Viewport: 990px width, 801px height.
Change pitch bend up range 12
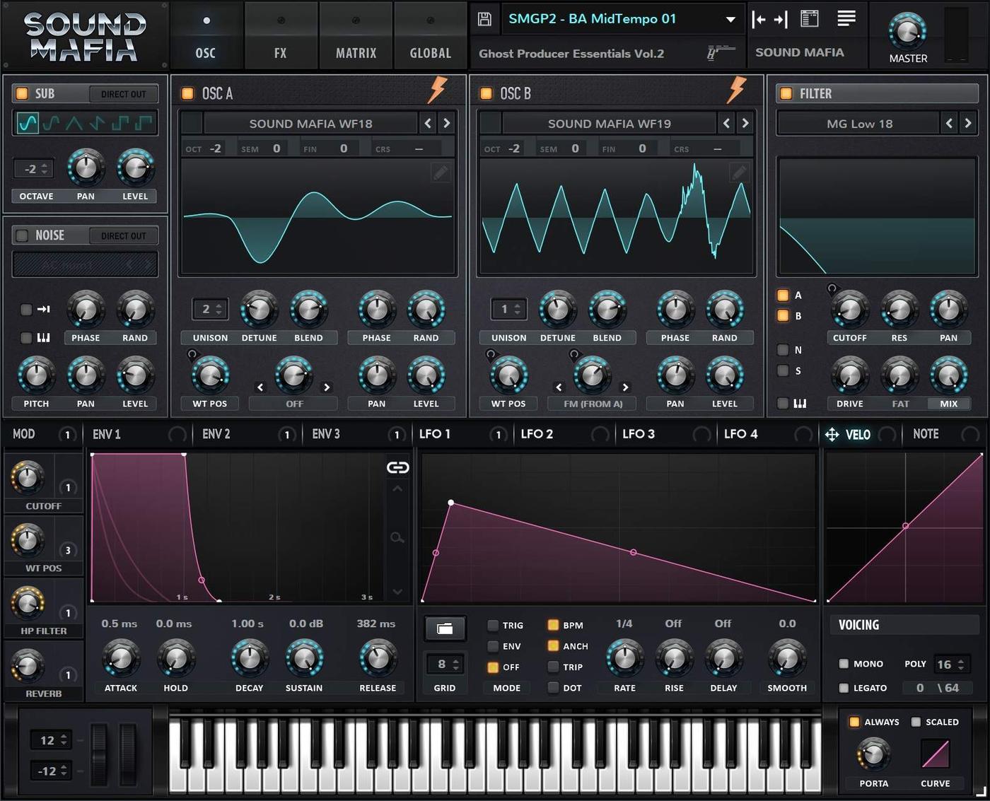pyautogui.click(x=51, y=740)
